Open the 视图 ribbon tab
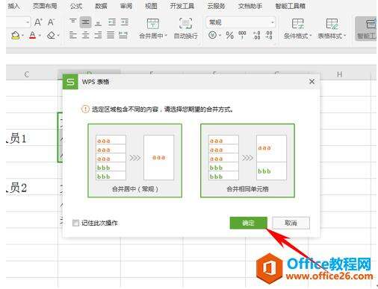 [x=151, y=6]
